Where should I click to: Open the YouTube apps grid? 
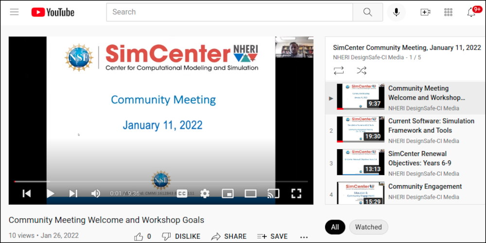[x=448, y=12]
